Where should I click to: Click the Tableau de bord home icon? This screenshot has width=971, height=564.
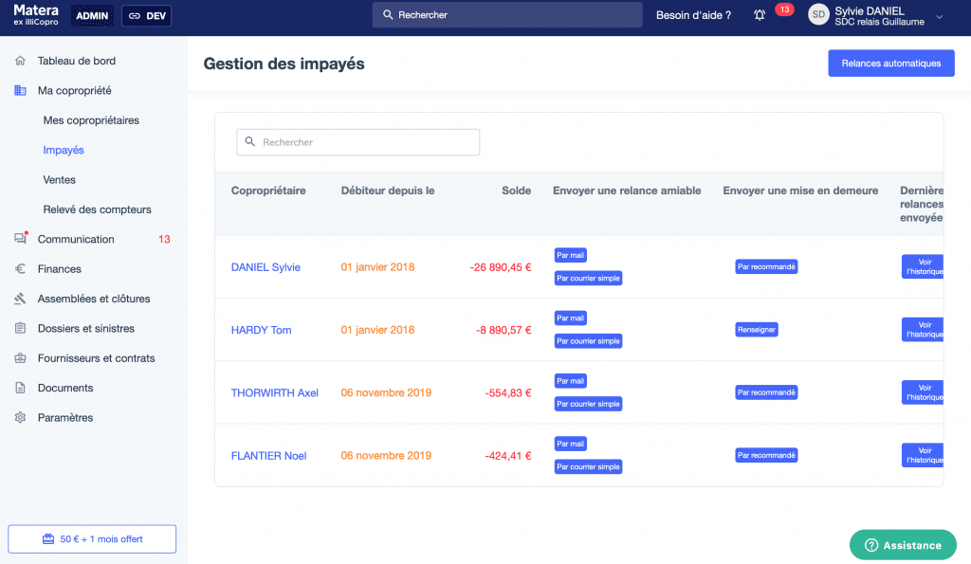20,61
